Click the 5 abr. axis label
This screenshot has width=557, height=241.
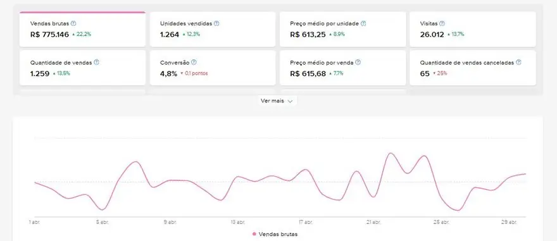click(x=103, y=222)
